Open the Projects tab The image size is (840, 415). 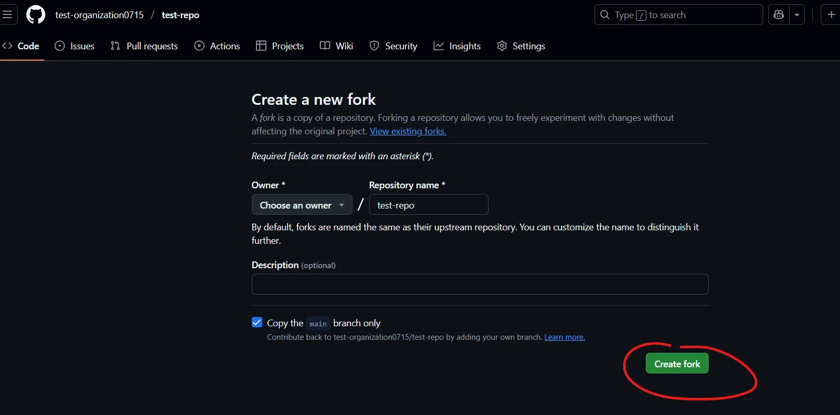click(280, 46)
